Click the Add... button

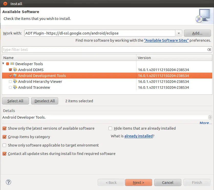coord(197,33)
